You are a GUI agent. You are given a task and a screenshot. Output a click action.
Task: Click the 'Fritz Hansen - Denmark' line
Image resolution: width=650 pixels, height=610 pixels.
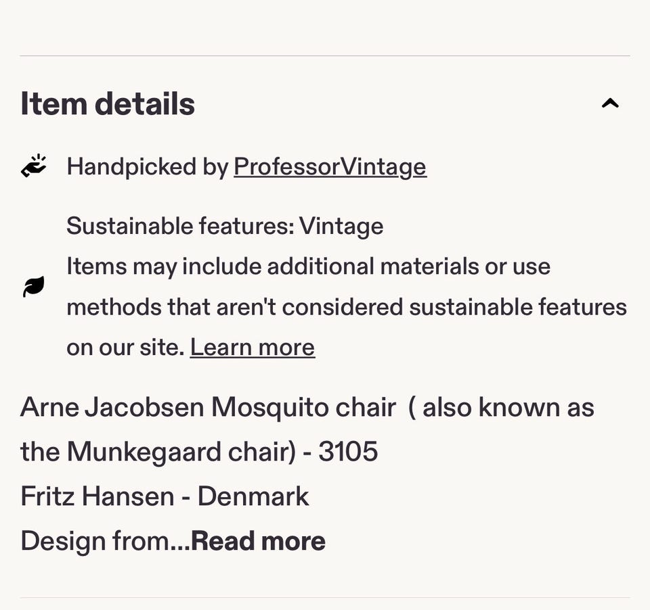point(165,496)
